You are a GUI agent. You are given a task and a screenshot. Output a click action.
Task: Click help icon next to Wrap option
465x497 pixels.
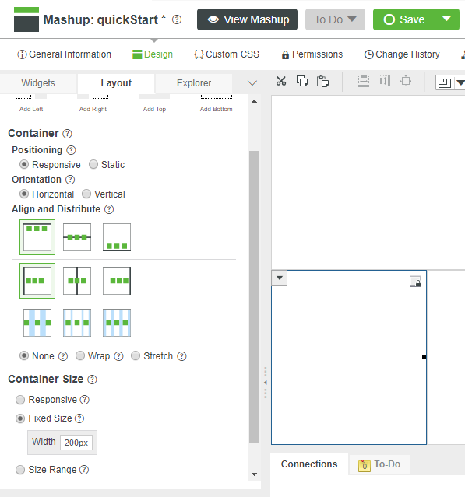click(118, 356)
